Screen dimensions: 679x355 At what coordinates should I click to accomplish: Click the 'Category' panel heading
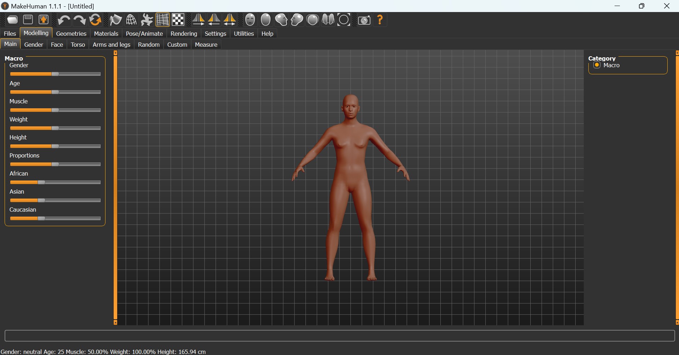(x=602, y=58)
